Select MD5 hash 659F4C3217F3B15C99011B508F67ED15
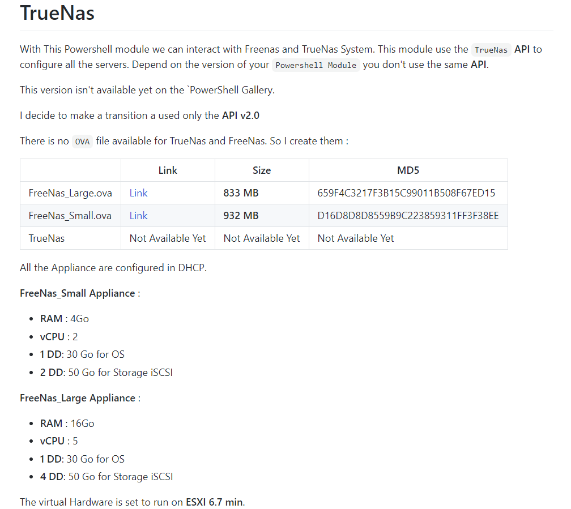Viewport: 571px width, 509px height. point(406,193)
